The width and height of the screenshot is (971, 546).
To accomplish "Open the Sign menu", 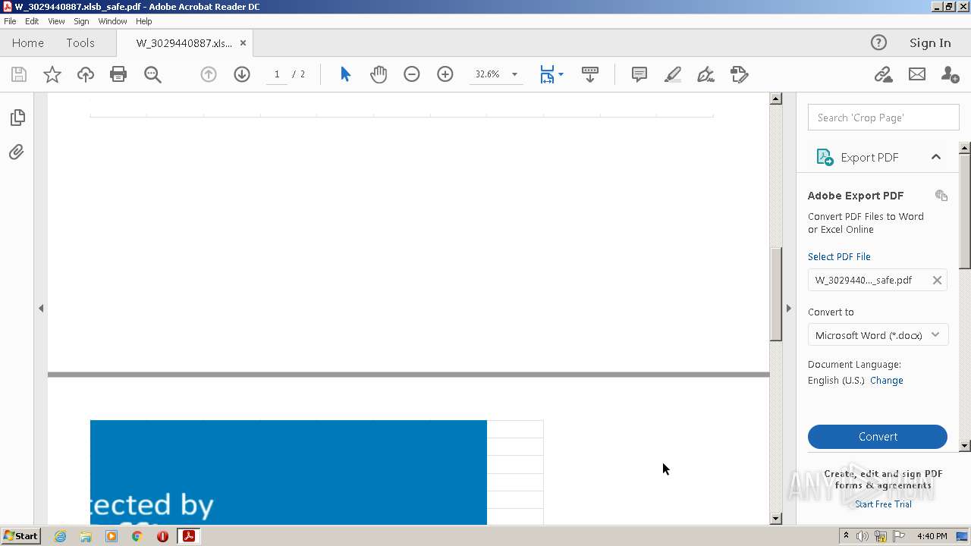I will click(81, 21).
